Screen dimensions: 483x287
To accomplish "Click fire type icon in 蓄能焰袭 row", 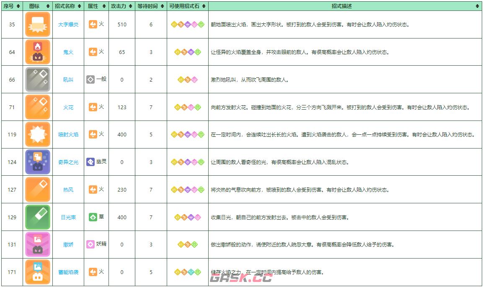I will pyautogui.click(x=93, y=272).
